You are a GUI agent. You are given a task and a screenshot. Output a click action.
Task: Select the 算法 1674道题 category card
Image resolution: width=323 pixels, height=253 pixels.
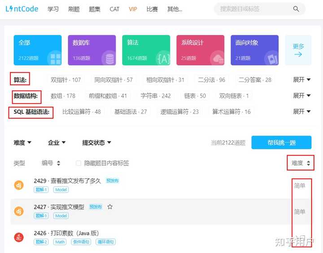pyautogui.click(x=146, y=50)
